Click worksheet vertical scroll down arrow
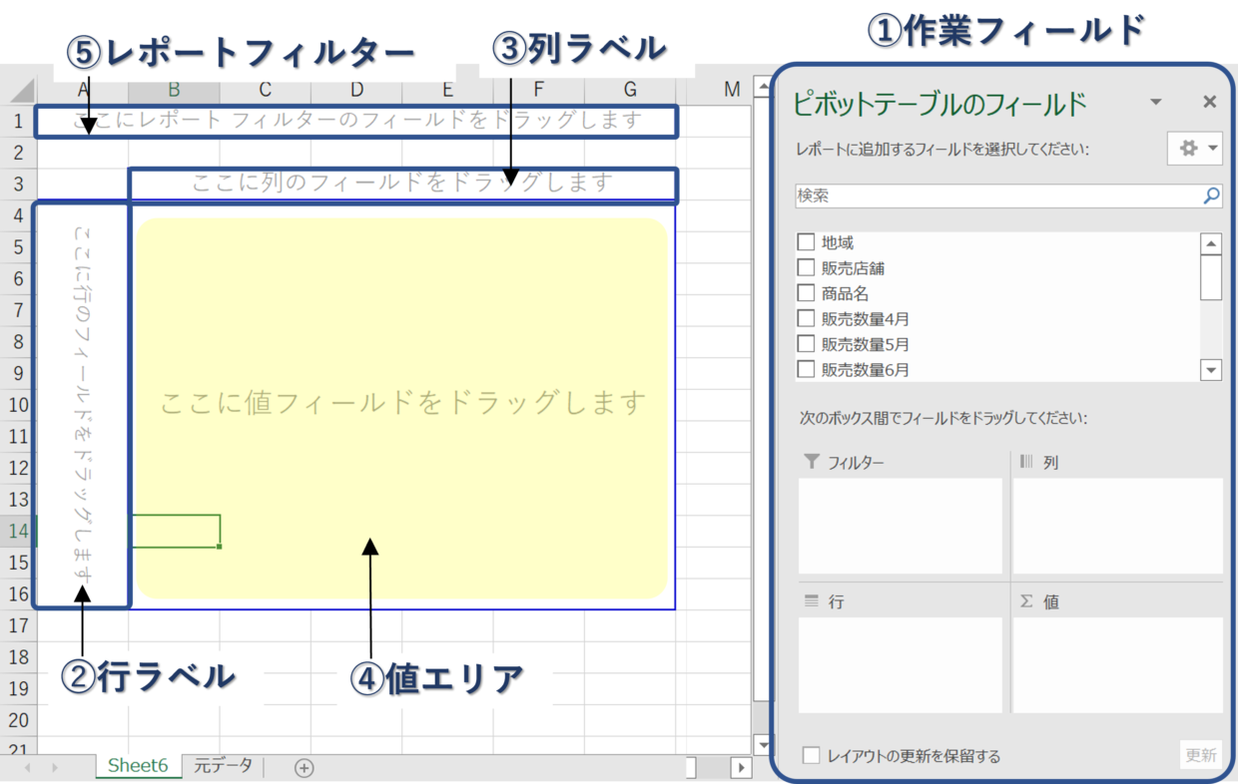The width and height of the screenshot is (1238, 784). point(764,744)
